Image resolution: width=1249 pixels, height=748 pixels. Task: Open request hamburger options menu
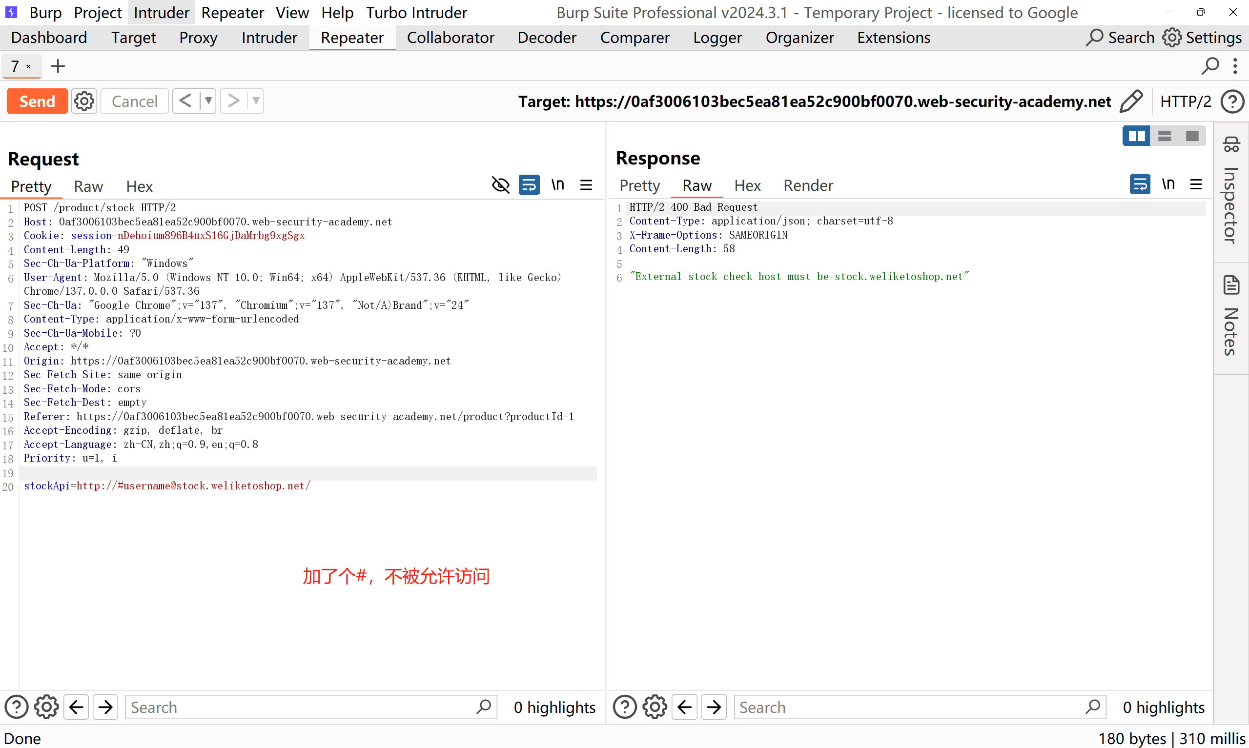586,185
